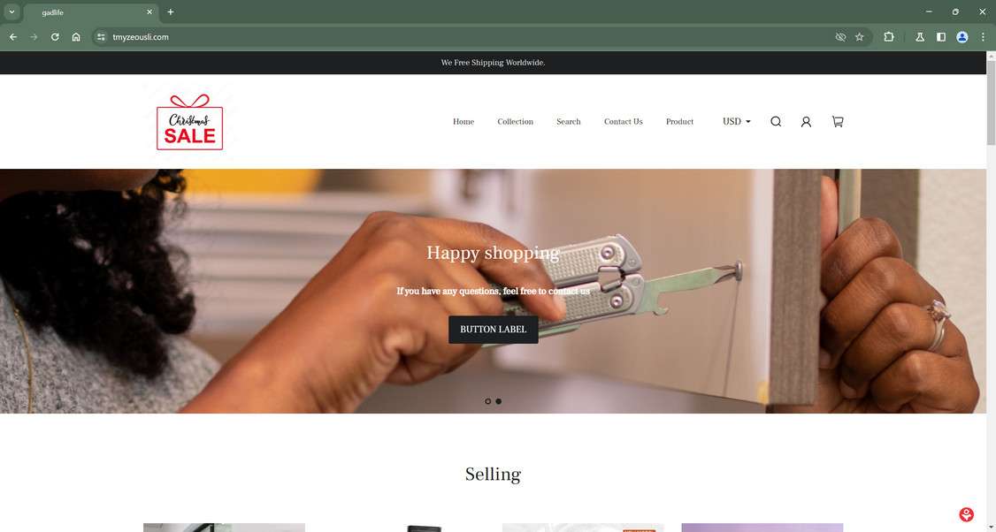Open the browser extensions puzzle icon
This screenshot has height=532, width=996.
pos(889,37)
